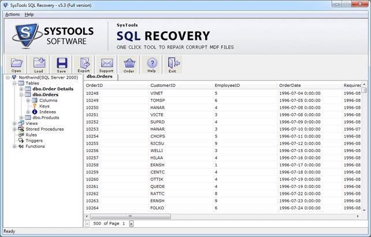The width and height of the screenshot is (371, 237).
Task: Select the dbo.Orders tab
Action: pyautogui.click(x=101, y=76)
